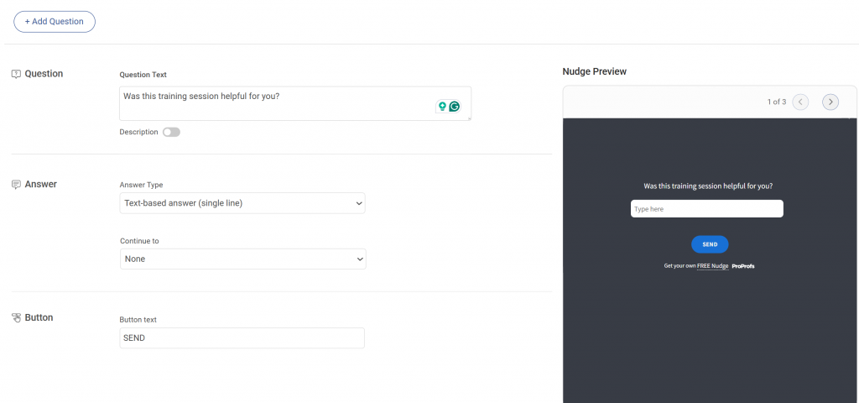Go to next nudge preview question
This screenshot has height=403, width=859.
830,102
